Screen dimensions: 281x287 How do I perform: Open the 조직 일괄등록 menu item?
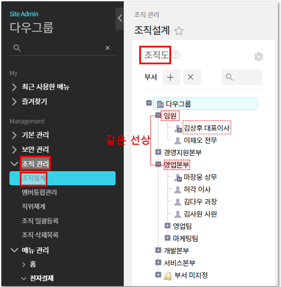tap(40, 221)
